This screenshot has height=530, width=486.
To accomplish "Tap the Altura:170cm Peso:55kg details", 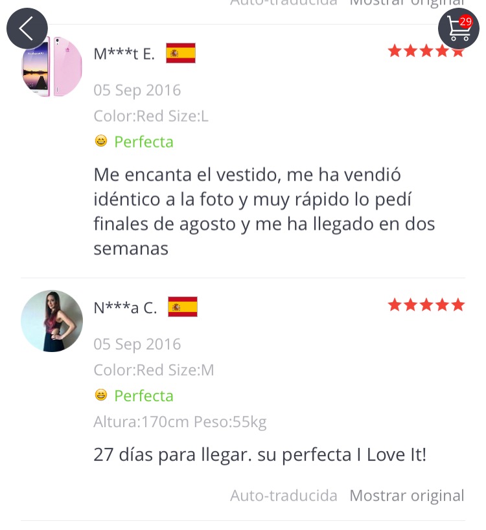I will (180, 422).
